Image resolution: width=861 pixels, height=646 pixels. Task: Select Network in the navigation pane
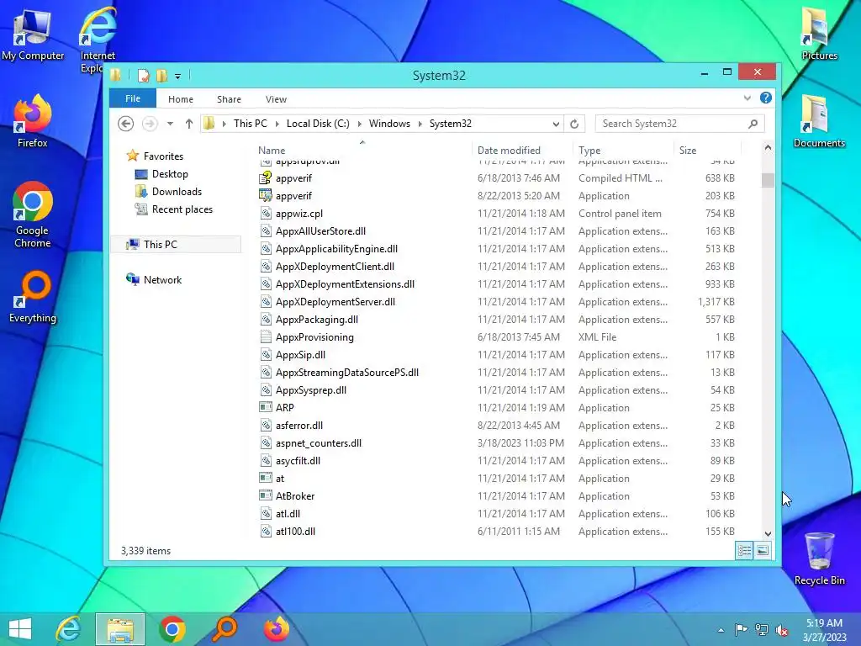pos(162,279)
